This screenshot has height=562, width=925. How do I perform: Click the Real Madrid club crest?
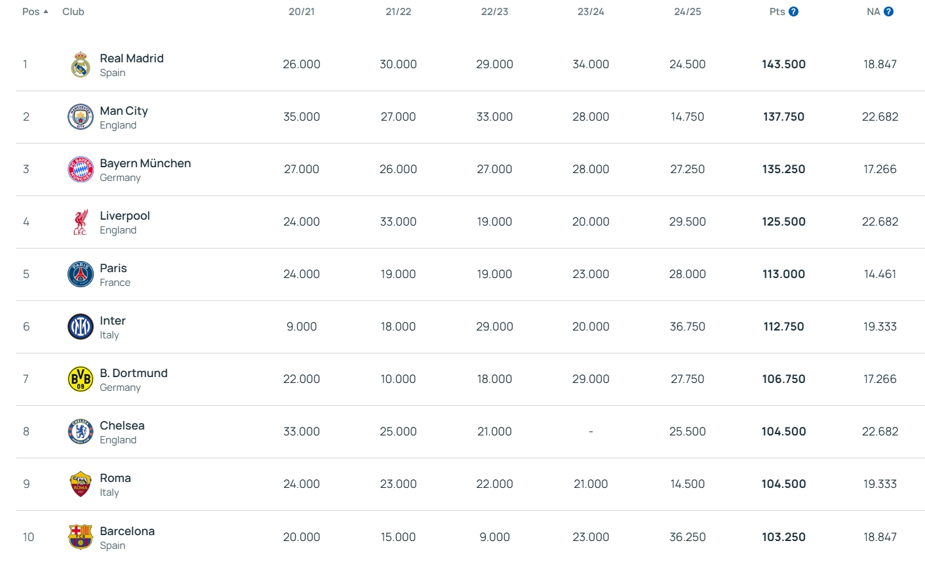(81, 64)
